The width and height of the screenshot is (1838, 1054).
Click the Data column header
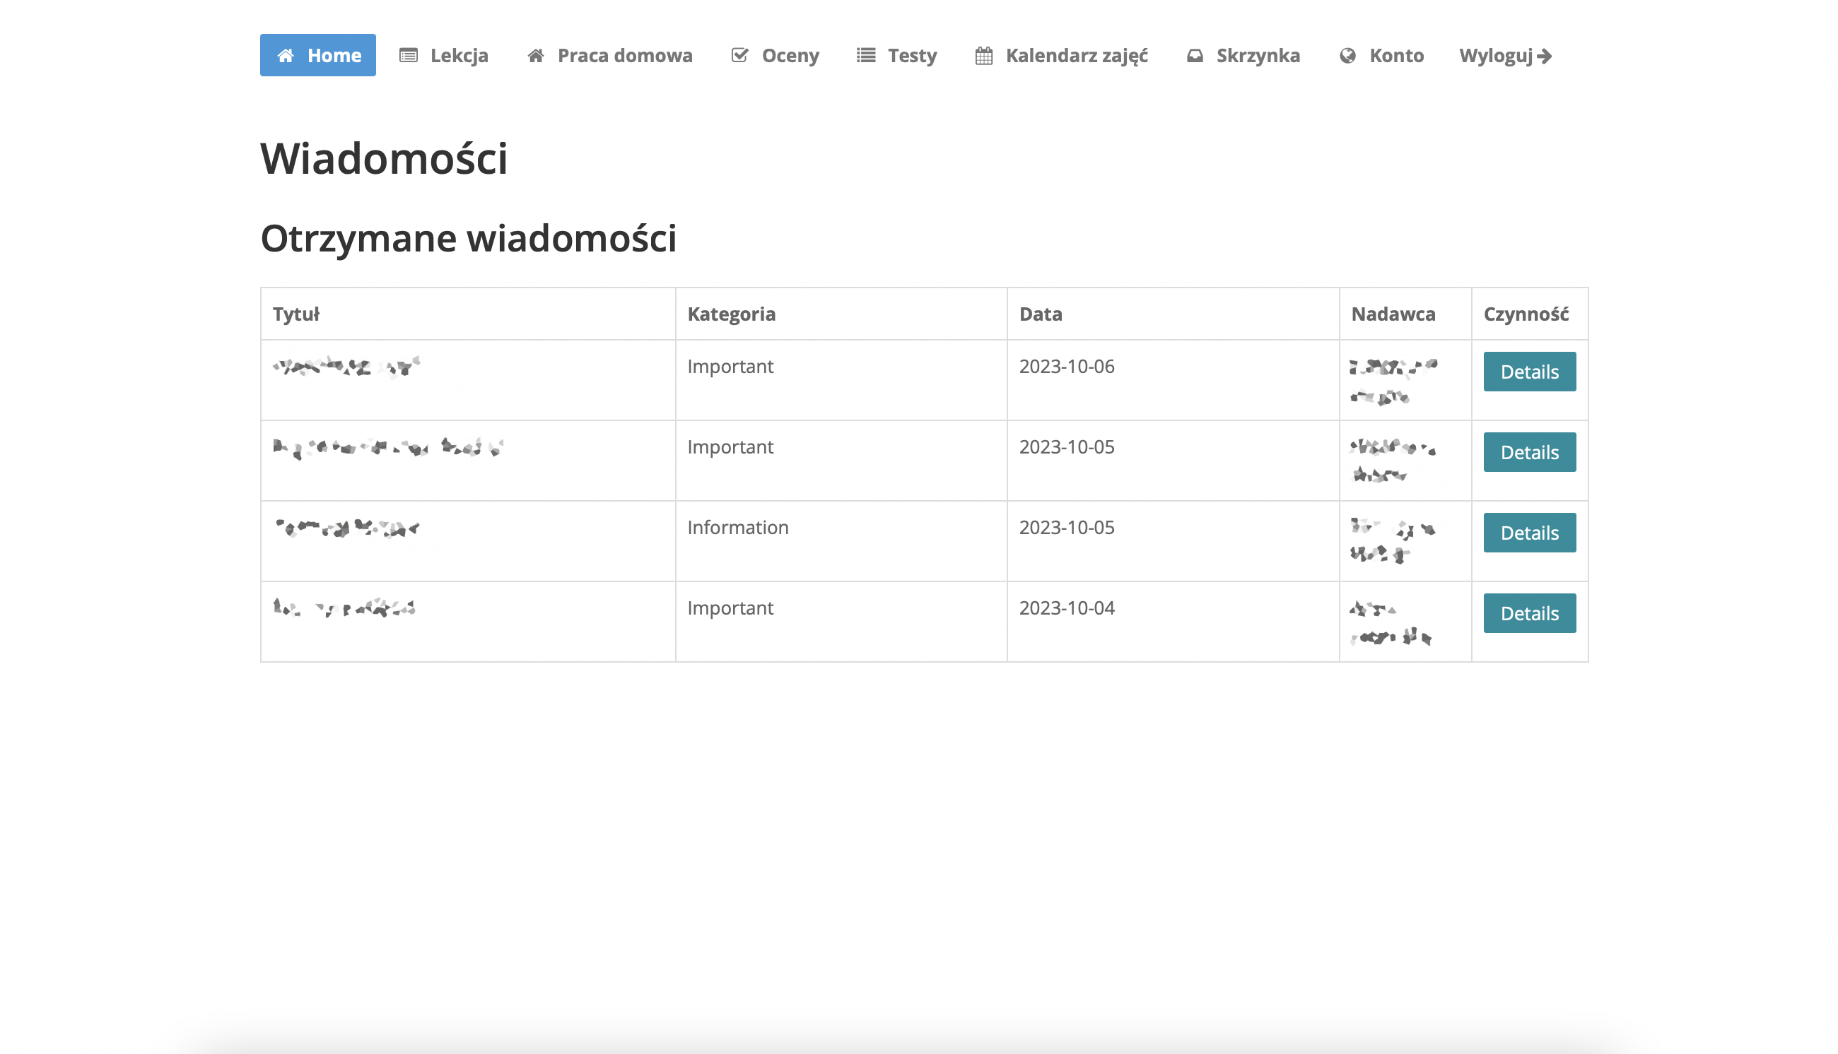[x=1041, y=314]
